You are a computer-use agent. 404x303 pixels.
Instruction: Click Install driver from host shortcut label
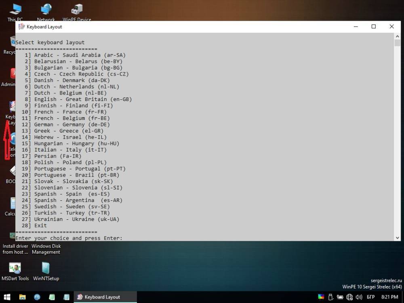click(x=15, y=249)
